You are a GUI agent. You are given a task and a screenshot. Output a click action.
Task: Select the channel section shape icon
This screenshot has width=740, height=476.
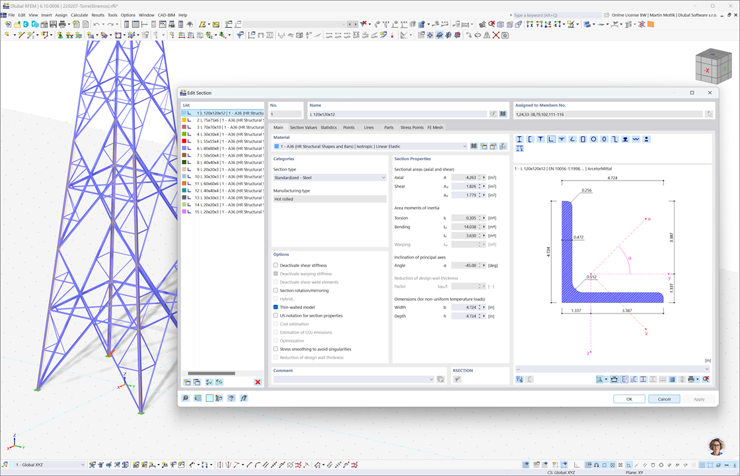coord(531,139)
